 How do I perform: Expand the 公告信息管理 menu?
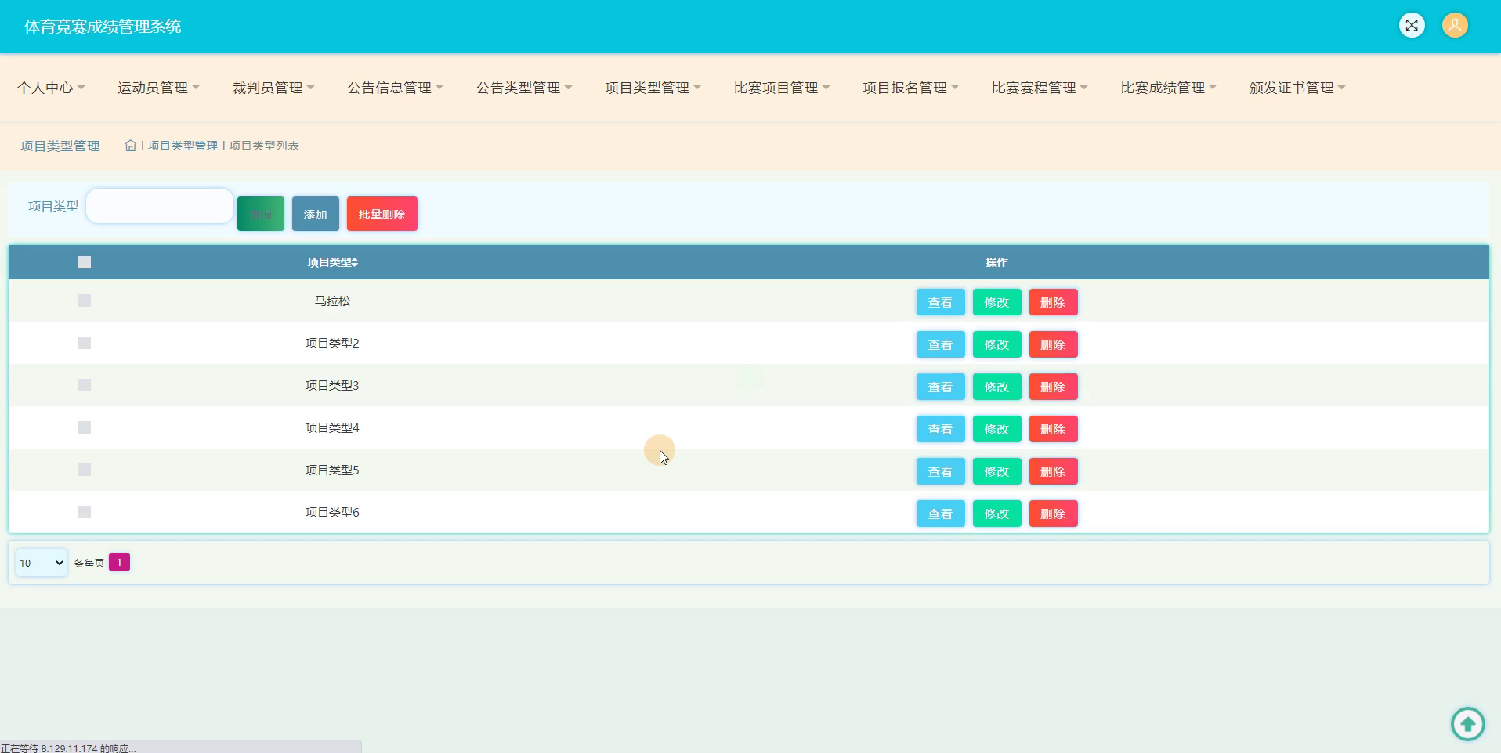click(395, 88)
